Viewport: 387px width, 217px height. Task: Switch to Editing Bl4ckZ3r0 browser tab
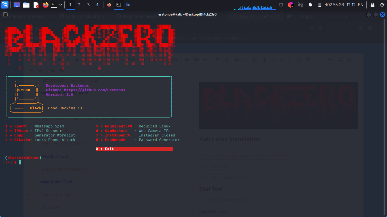[84, 16]
